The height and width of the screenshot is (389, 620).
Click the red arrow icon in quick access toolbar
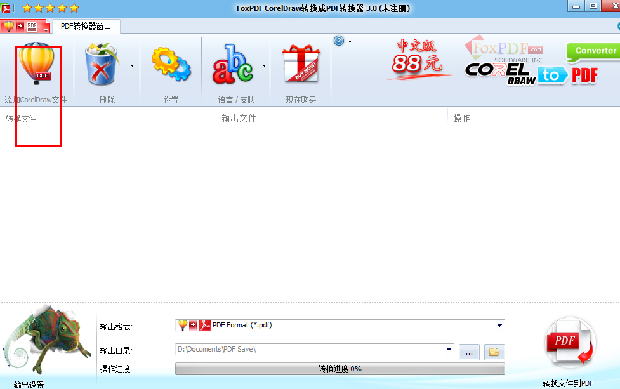[20, 27]
